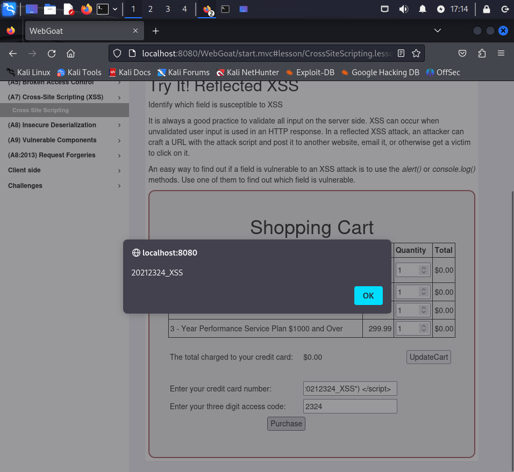Switch to workspace 3

[168, 9]
